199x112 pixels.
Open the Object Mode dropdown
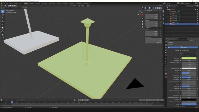coord(6,8)
